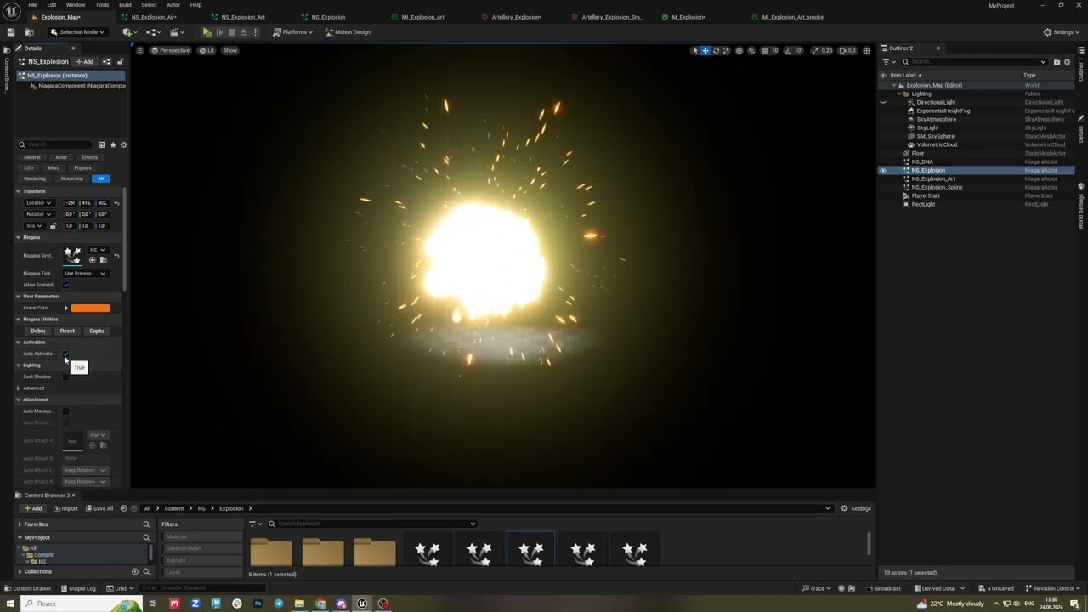Click the orange Linear Color swatch
This screenshot has width=1088, height=612.
(90, 307)
